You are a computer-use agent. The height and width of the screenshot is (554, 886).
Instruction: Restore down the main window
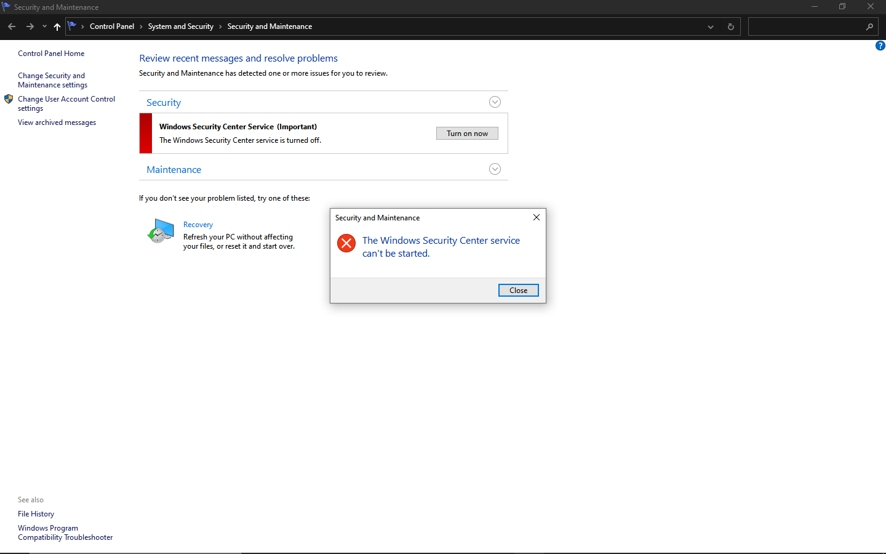[842, 7]
